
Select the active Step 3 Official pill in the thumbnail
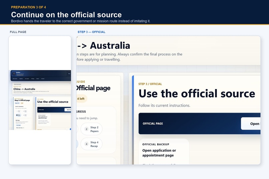(x=18, y=115)
